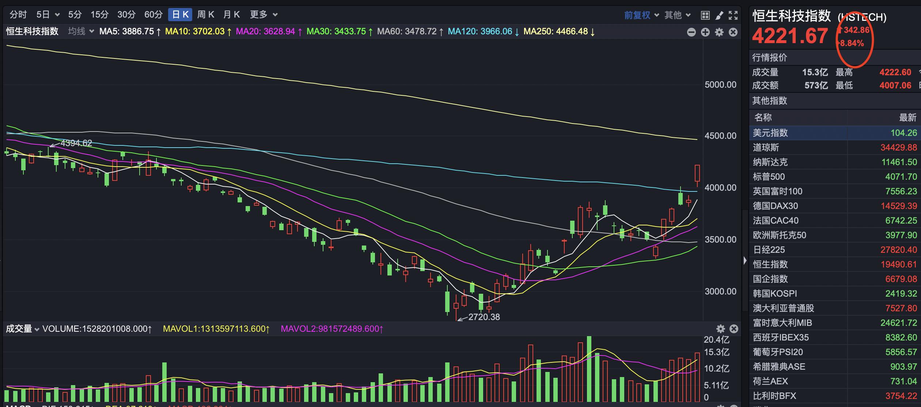The width and height of the screenshot is (921, 407).
Task: Zoom in the K-line chart with plus icon
Action: [705, 32]
